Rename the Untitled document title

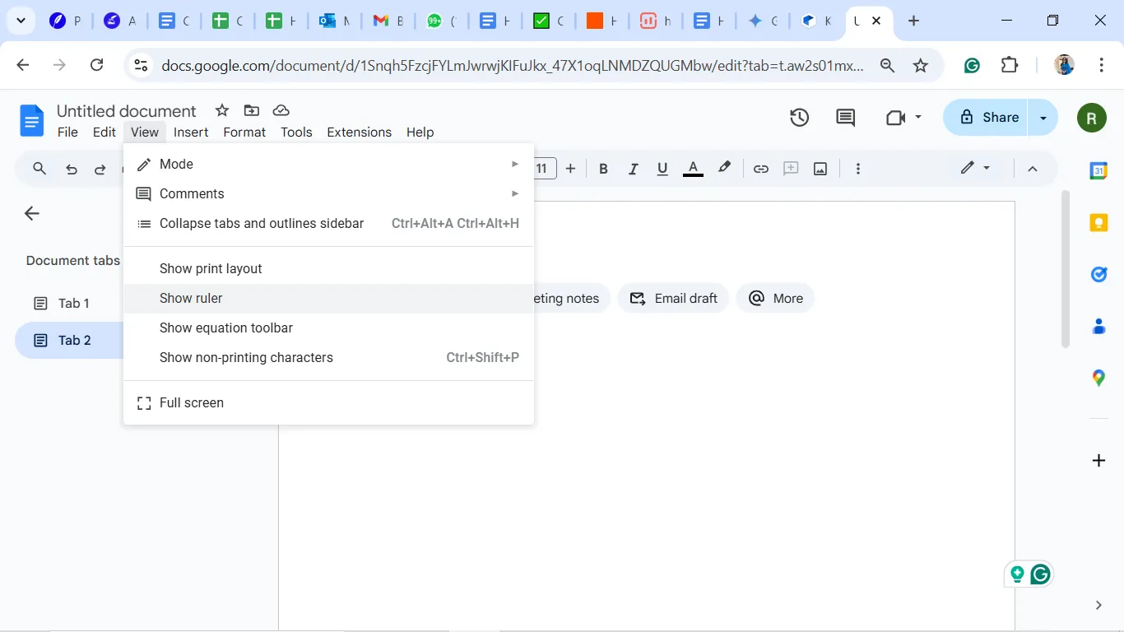point(127,111)
